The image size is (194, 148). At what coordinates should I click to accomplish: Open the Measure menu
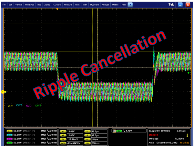point(68,5)
